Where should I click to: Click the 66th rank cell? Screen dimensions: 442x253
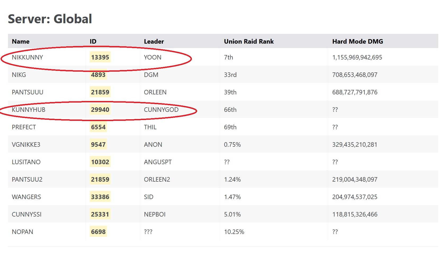230,110
